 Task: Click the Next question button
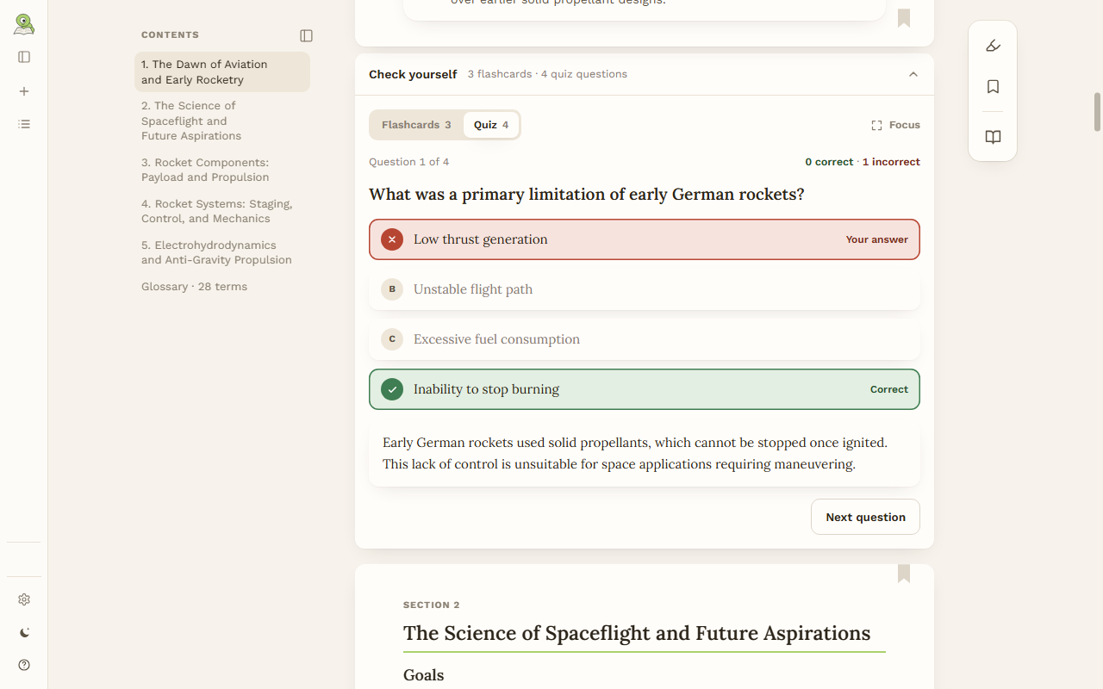(x=865, y=517)
